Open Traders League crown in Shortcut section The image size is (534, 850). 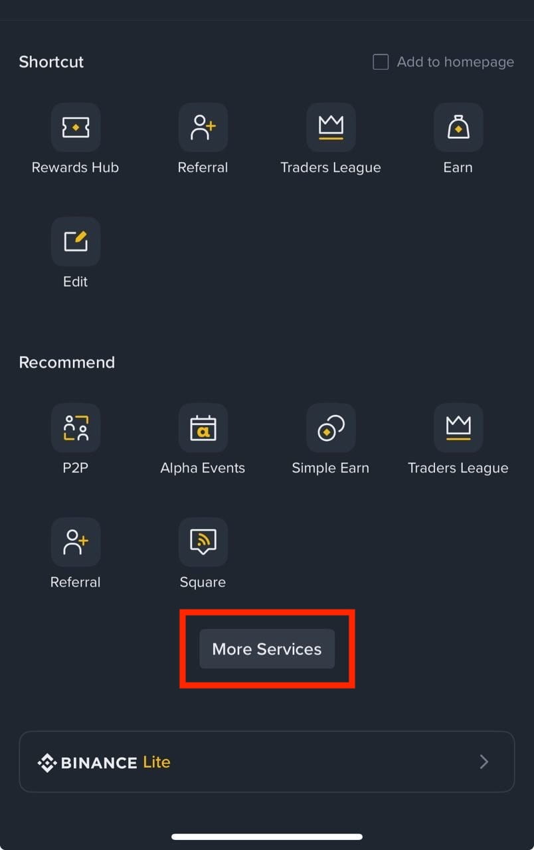tap(331, 127)
